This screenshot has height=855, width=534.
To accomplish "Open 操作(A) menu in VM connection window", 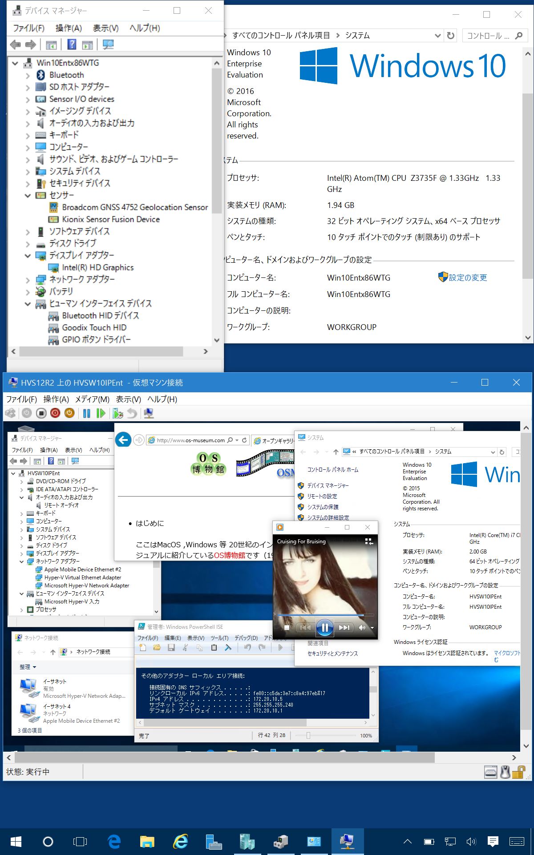I will point(56,399).
